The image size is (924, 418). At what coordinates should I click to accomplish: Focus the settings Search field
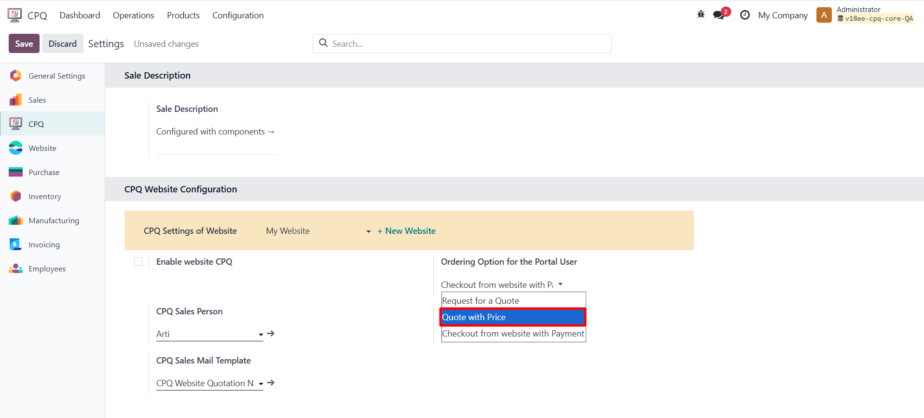tap(468, 43)
